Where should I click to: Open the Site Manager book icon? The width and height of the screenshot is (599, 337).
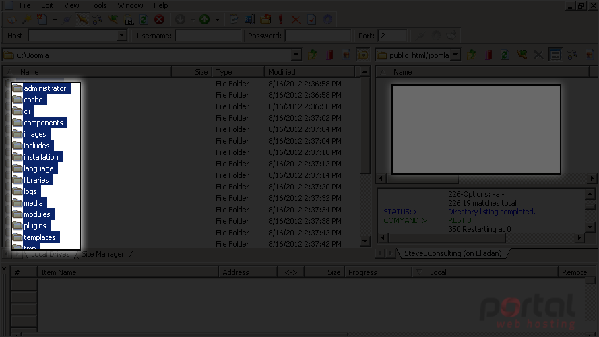pos(11,20)
